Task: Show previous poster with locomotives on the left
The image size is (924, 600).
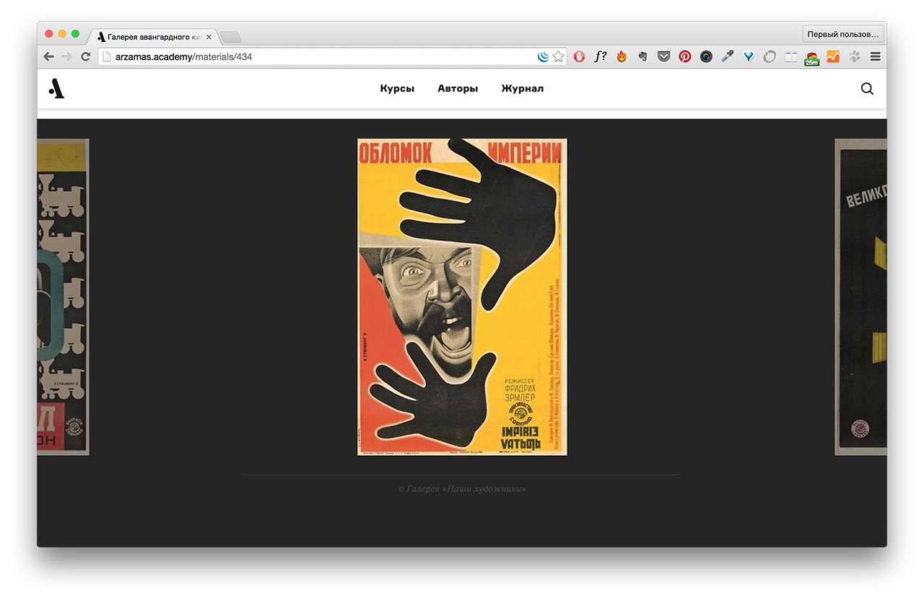Action: coord(63,296)
